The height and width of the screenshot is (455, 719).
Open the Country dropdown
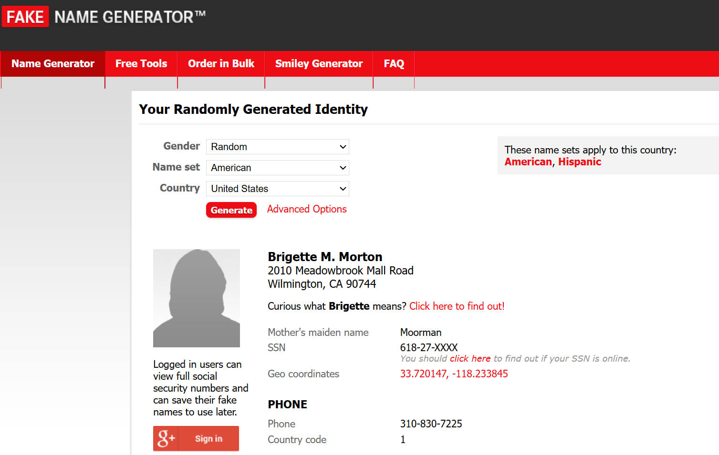pos(277,189)
